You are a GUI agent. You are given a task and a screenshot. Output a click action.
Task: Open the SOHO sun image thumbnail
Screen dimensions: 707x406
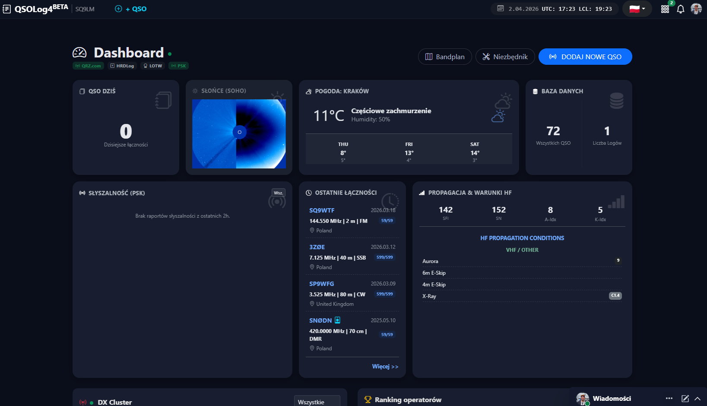click(239, 134)
